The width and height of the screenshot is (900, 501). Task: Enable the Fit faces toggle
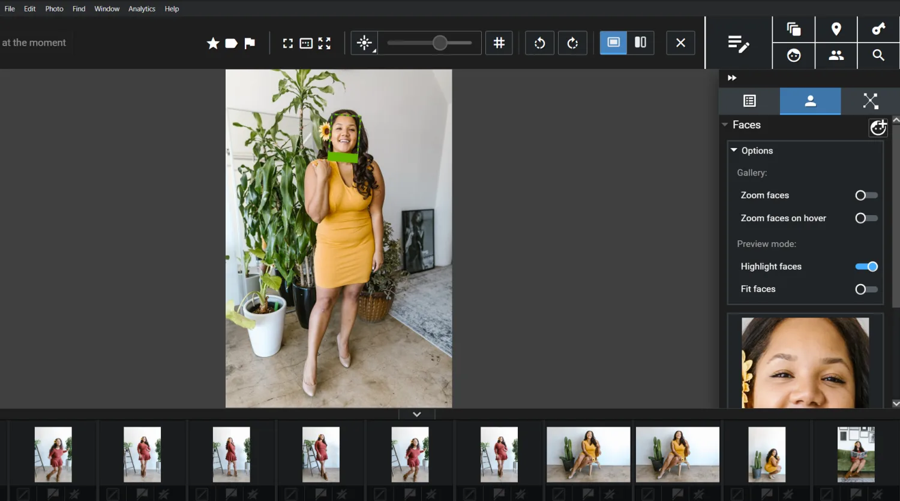pos(866,289)
